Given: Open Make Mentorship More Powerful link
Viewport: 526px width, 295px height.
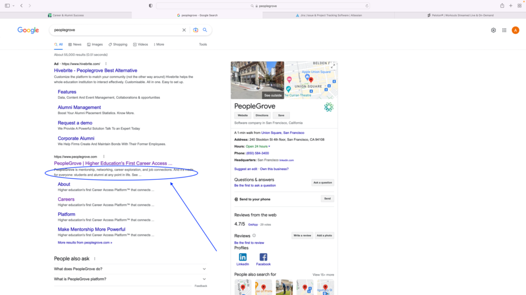Looking at the screenshot, I should click(x=91, y=229).
